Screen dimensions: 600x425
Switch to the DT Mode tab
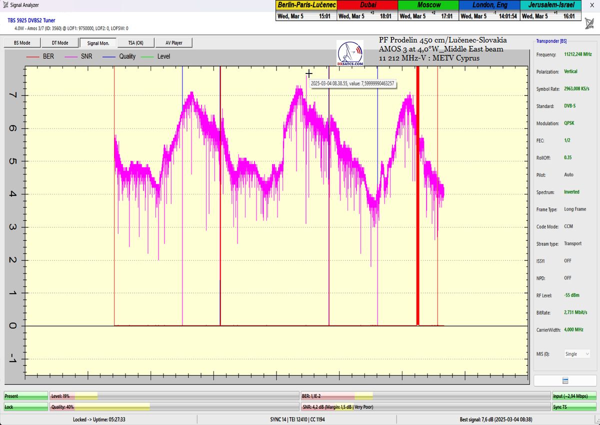59,43
